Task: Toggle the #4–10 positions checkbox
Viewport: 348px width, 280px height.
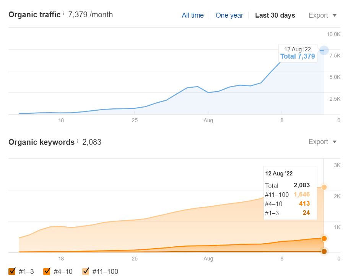Action: pos(47,271)
